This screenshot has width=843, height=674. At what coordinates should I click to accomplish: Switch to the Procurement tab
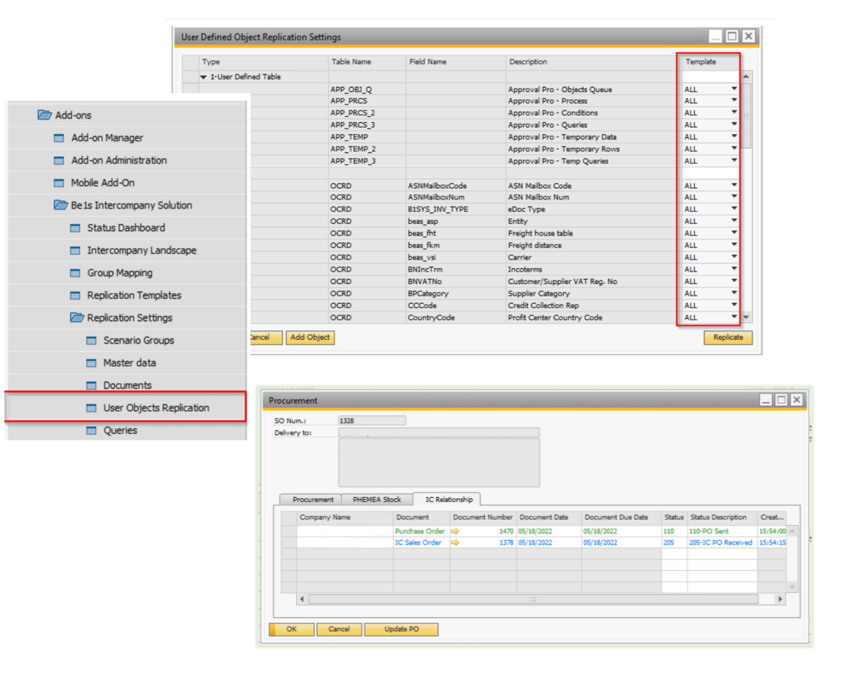312,500
